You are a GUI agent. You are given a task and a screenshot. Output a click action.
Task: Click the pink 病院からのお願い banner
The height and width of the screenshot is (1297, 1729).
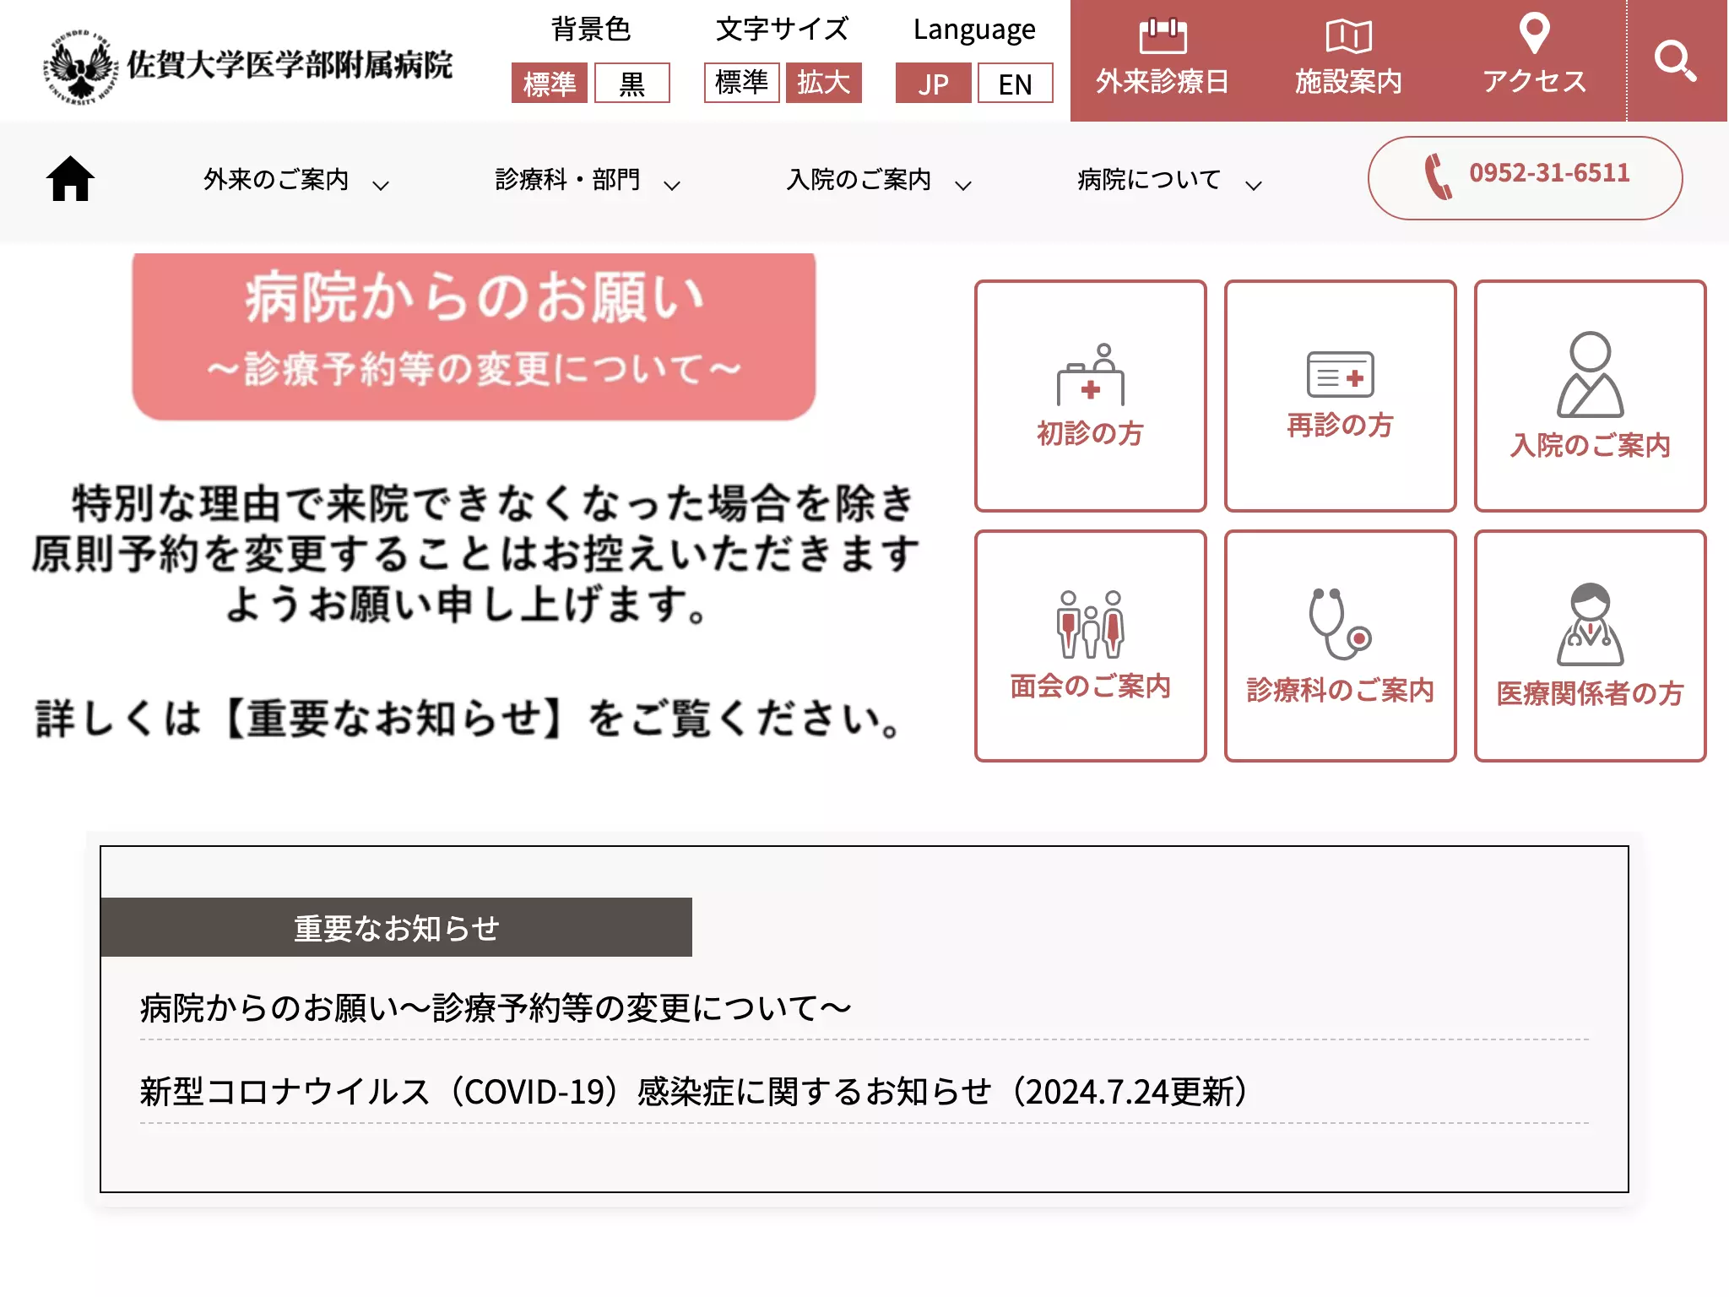474,335
